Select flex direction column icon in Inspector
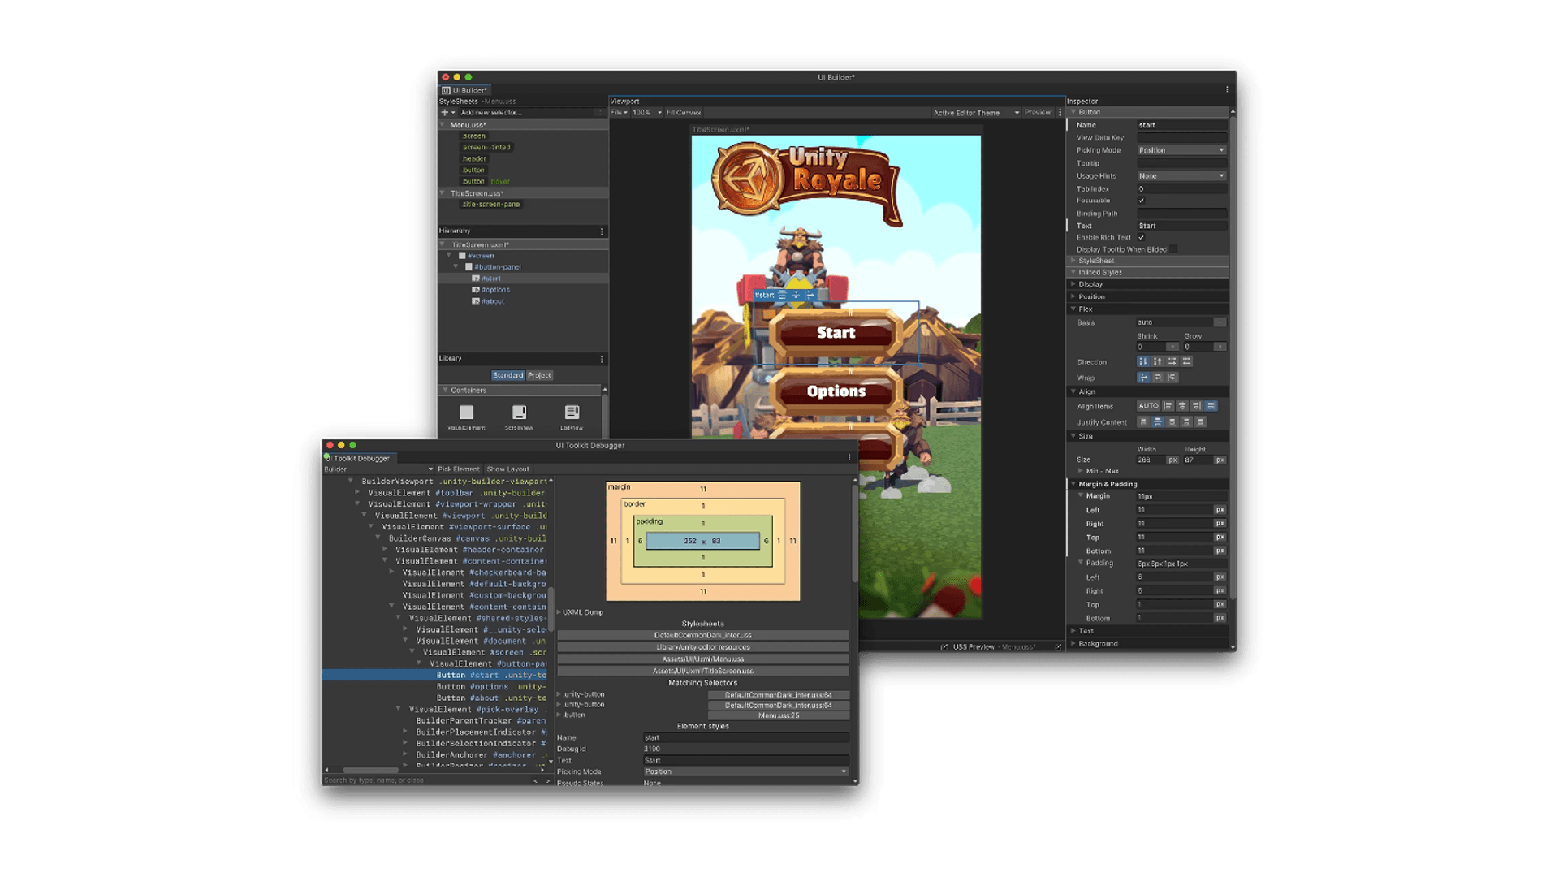Viewport: 1559px width, 877px height. tap(1143, 361)
